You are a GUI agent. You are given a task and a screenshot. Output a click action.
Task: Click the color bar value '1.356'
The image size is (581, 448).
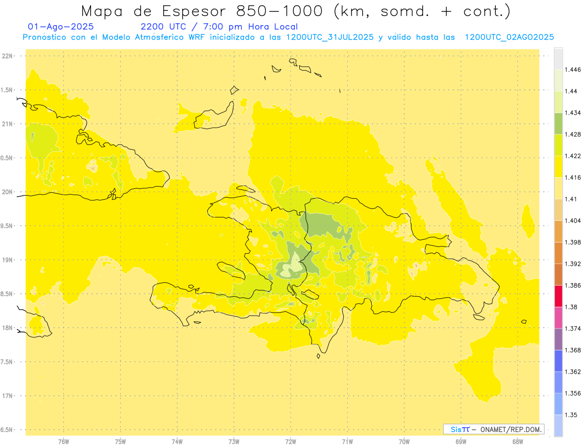tap(573, 393)
